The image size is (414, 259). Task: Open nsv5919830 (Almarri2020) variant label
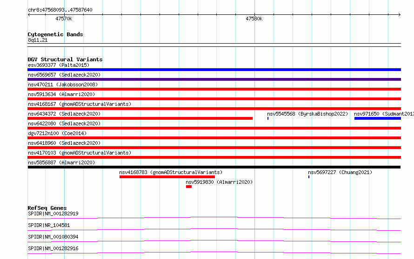point(219,182)
